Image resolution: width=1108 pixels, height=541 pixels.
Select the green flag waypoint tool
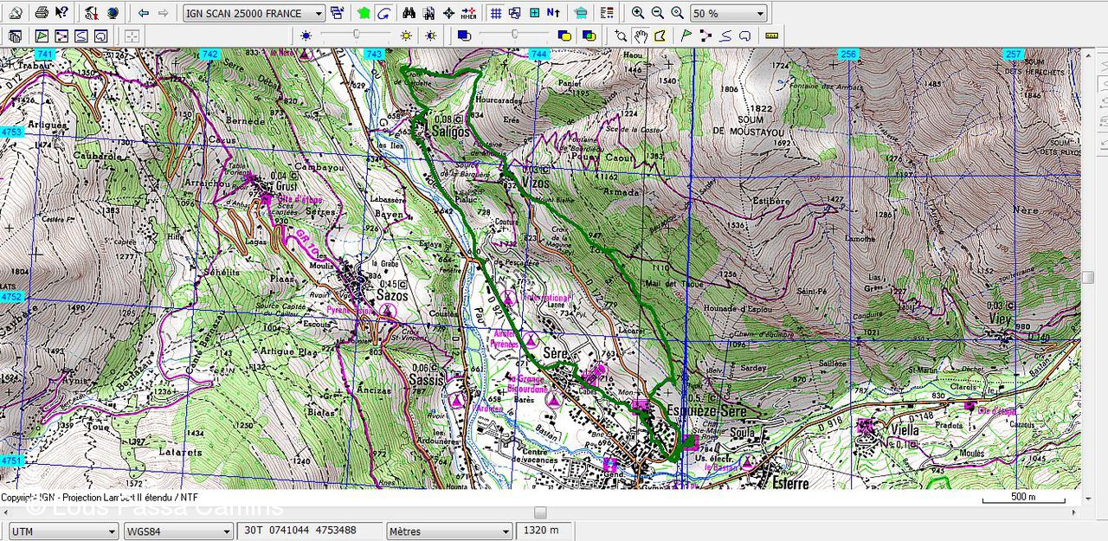click(686, 36)
